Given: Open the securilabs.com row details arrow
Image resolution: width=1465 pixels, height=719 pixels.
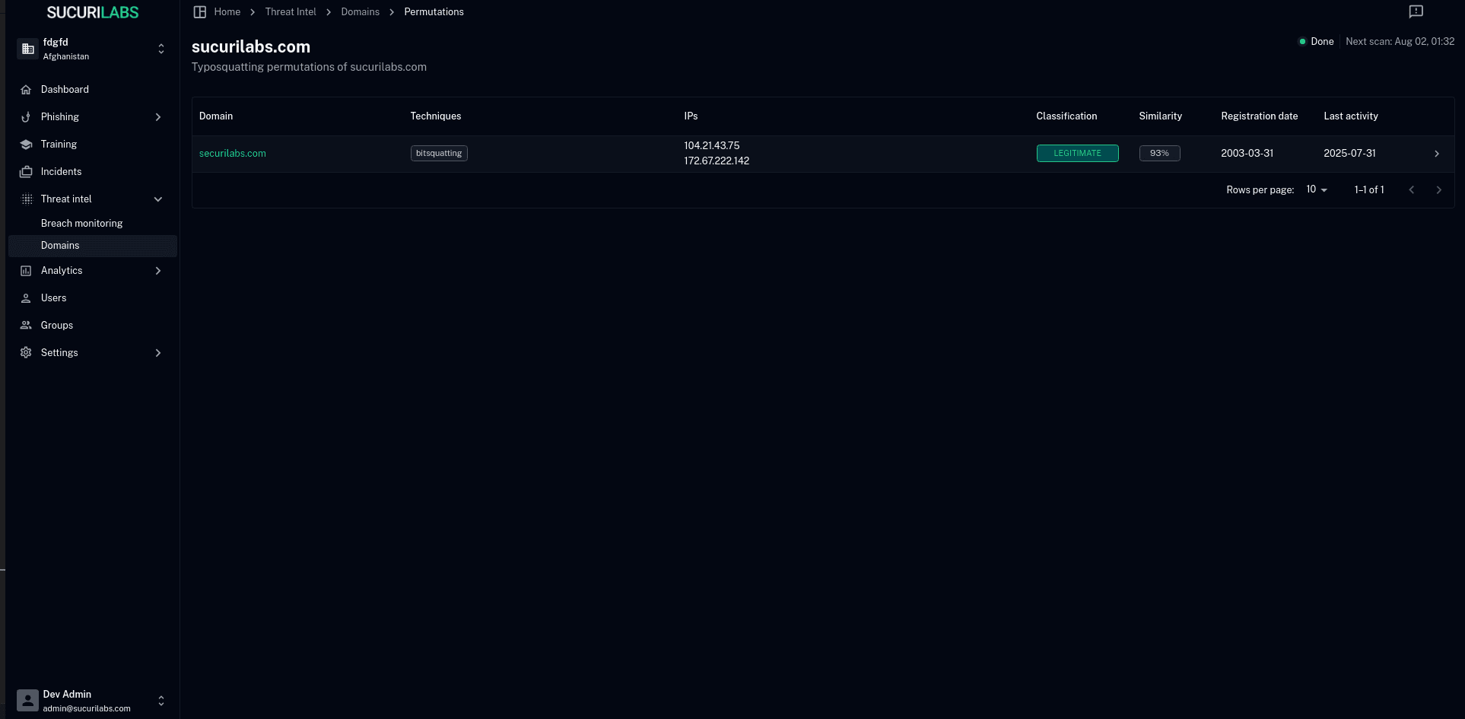Looking at the screenshot, I should (x=1436, y=154).
